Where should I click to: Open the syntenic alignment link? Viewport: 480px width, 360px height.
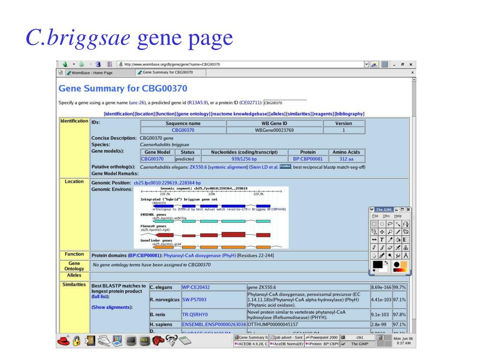point(228,167)
